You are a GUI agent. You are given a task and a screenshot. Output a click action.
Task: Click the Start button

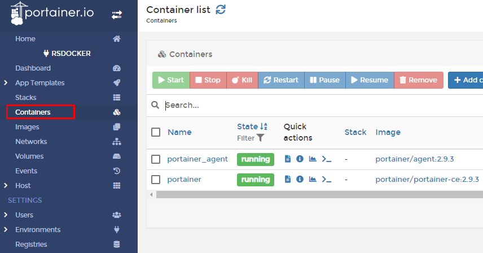[x=171, y=80]
